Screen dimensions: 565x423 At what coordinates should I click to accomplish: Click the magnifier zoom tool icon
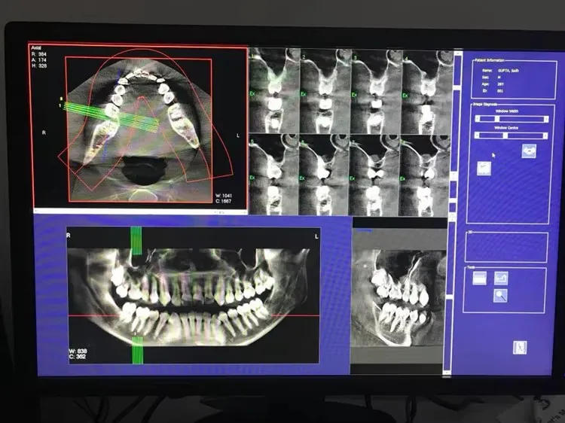click(499, 295)
